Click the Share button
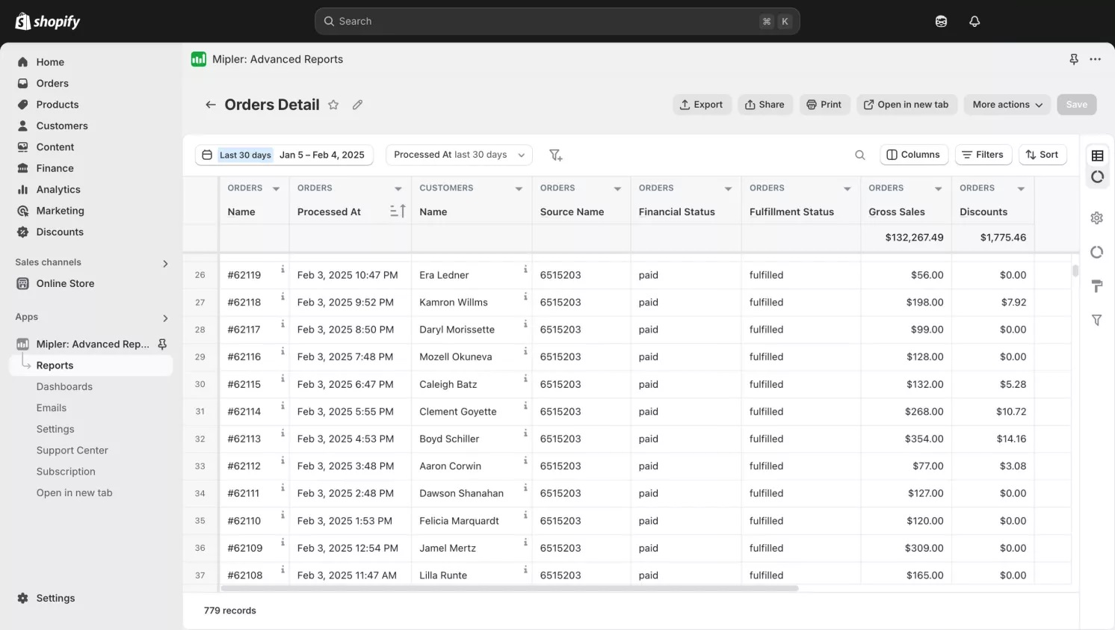 [x=765, y=105]
